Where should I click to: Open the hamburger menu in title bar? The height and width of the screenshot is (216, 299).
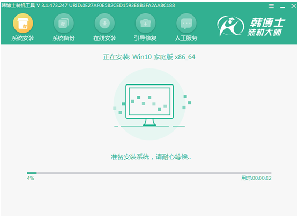click(271, 6)
